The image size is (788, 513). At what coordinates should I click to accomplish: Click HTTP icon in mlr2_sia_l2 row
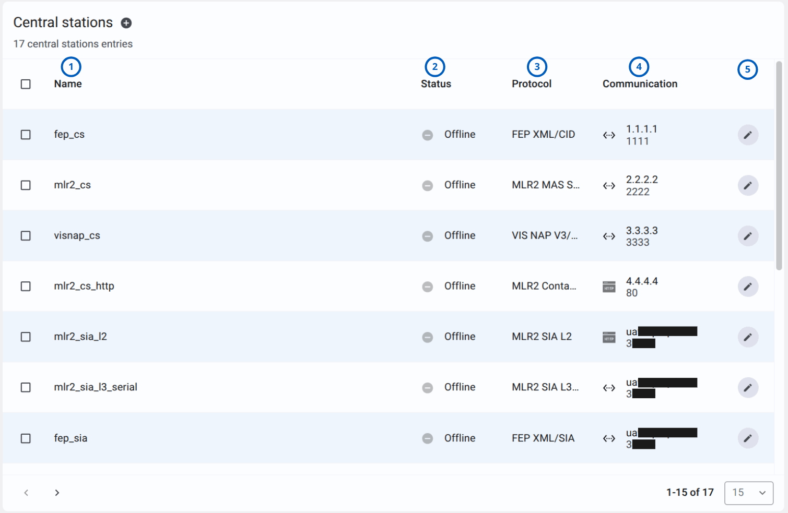click(x=609, y=337)
